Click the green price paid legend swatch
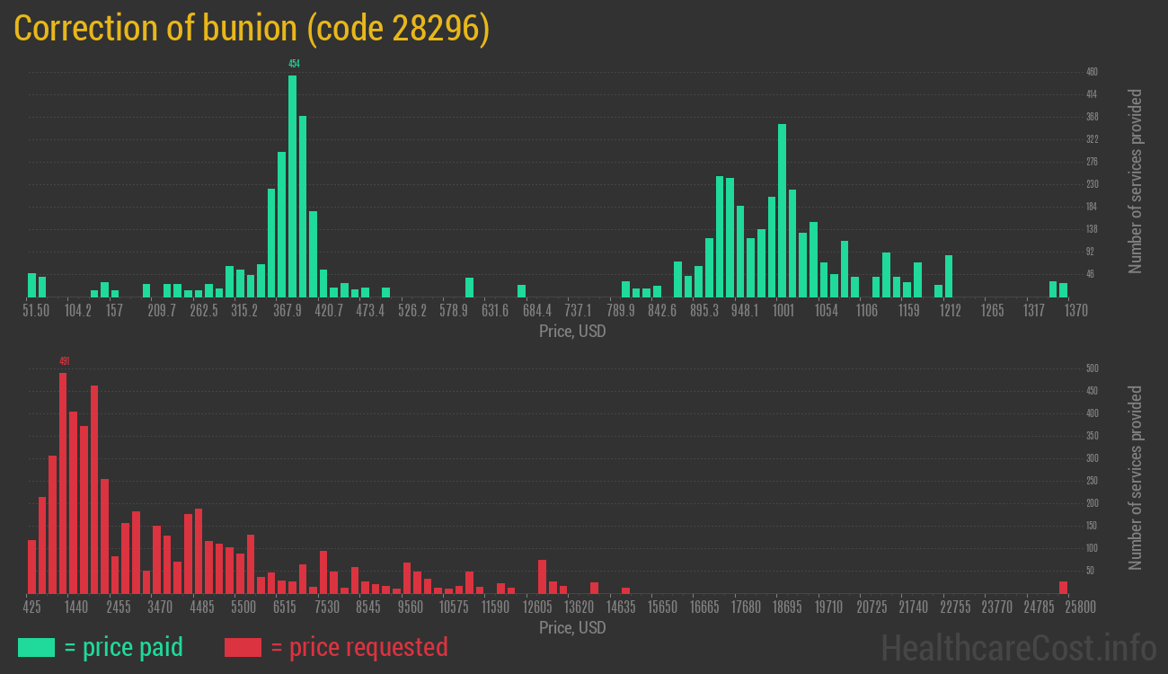 click(x=36, y=647)
